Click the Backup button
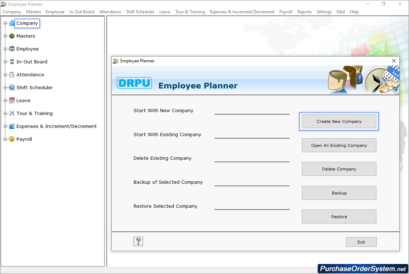The width and height of the screenshot is (409, 274). coord(339,193)
